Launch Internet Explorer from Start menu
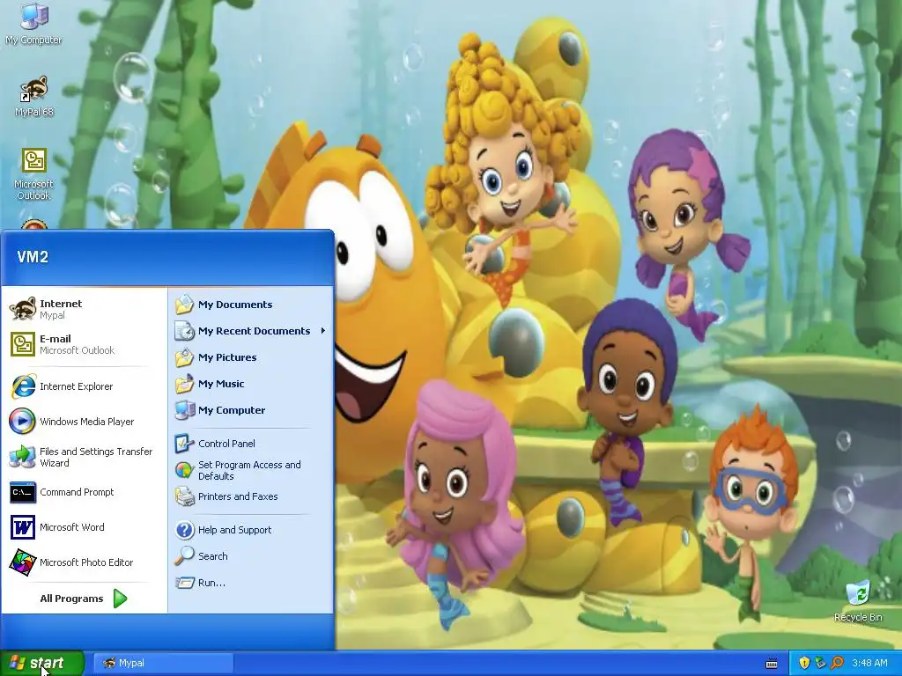This screenshot has width=902, height=676. click(84, 386)
